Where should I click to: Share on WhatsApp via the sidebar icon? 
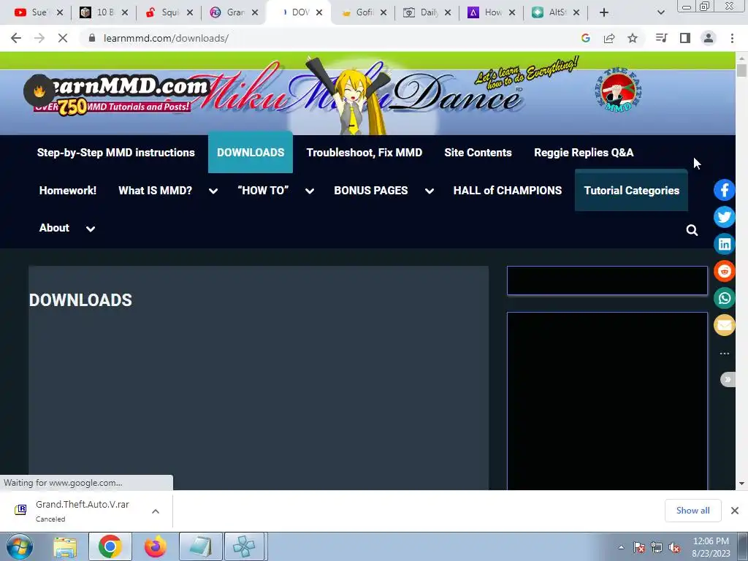(x=724, y=298)
